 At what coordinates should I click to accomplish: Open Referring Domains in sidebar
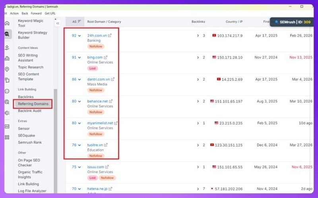(x=33, y=104)
